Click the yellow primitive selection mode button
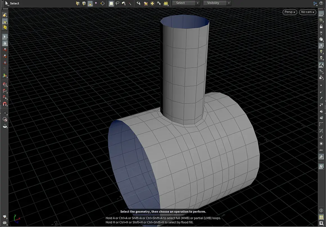 tap(5, 27)
